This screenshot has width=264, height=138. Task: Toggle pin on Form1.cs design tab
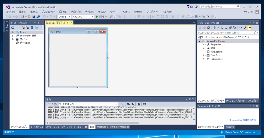pyautogui.click(x=68, y=23)
